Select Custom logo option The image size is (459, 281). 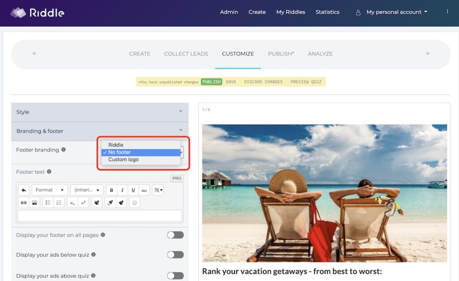pos(141,160)
